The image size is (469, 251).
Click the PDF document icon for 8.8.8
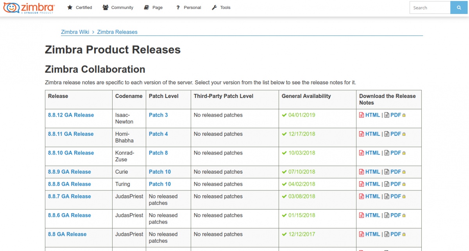coord(387,184)
